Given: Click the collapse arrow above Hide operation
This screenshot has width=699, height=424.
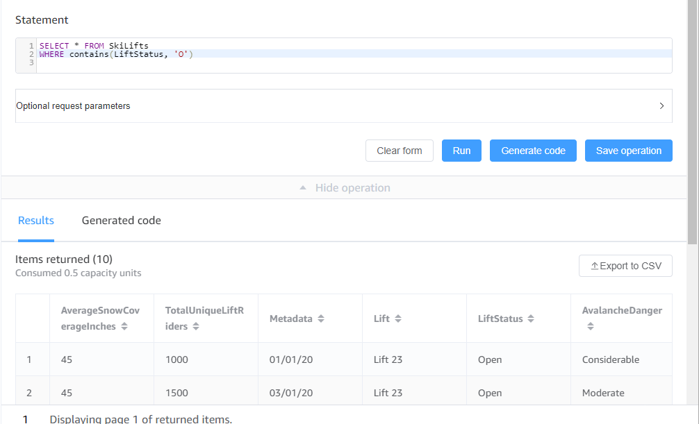Looking at the screenshot, I should click(x=302, y=187).
